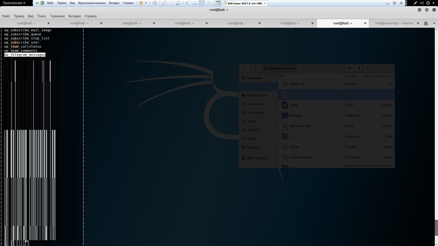Toggle the VMware thumbnail bar view icon
Viewport: 438px width, 246px height.
pos(195,3)
